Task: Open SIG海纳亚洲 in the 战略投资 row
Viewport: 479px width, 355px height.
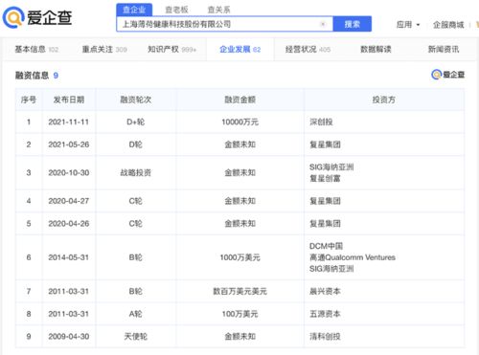Action: [331, 166]
